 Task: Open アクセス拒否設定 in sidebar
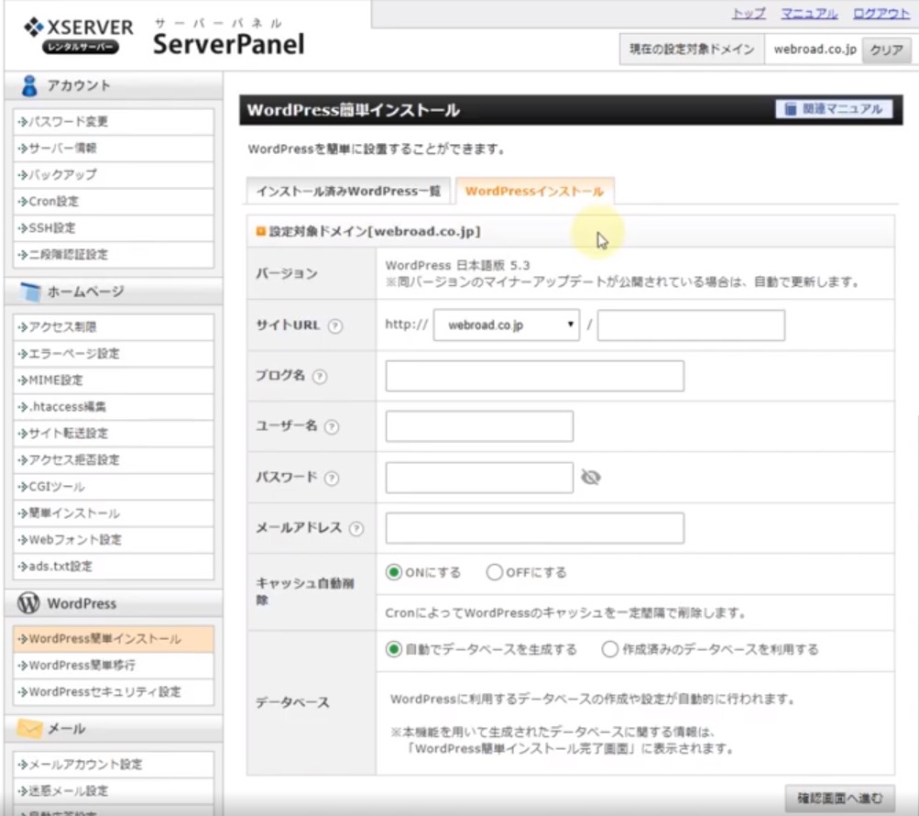[114, 460]
